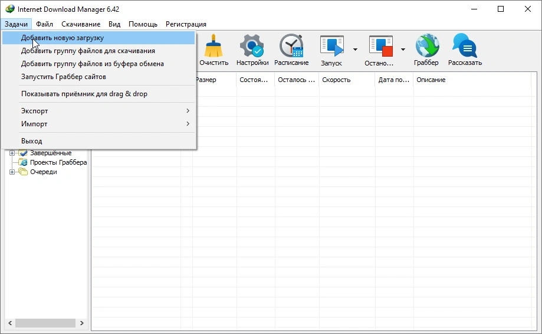Open dropdown arrow next to Запуск
The image size is (542, 334).
355,50
